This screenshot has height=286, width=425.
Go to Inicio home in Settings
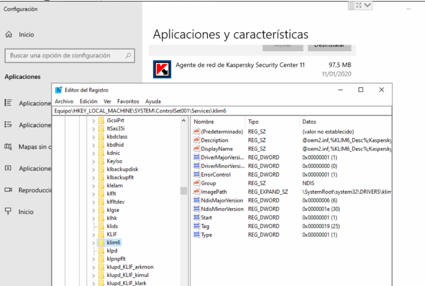pyautogui.click(x=26, y=35)
